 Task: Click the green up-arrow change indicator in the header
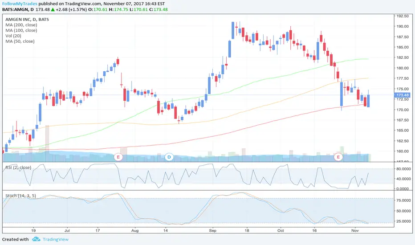pos(53,9)
